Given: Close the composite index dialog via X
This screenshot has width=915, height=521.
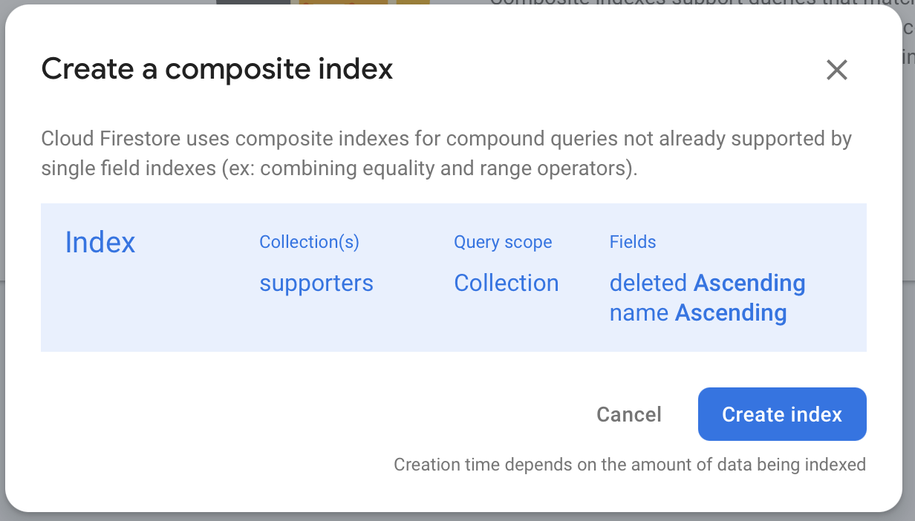Looking at the screenshot, I should (836, 69).
